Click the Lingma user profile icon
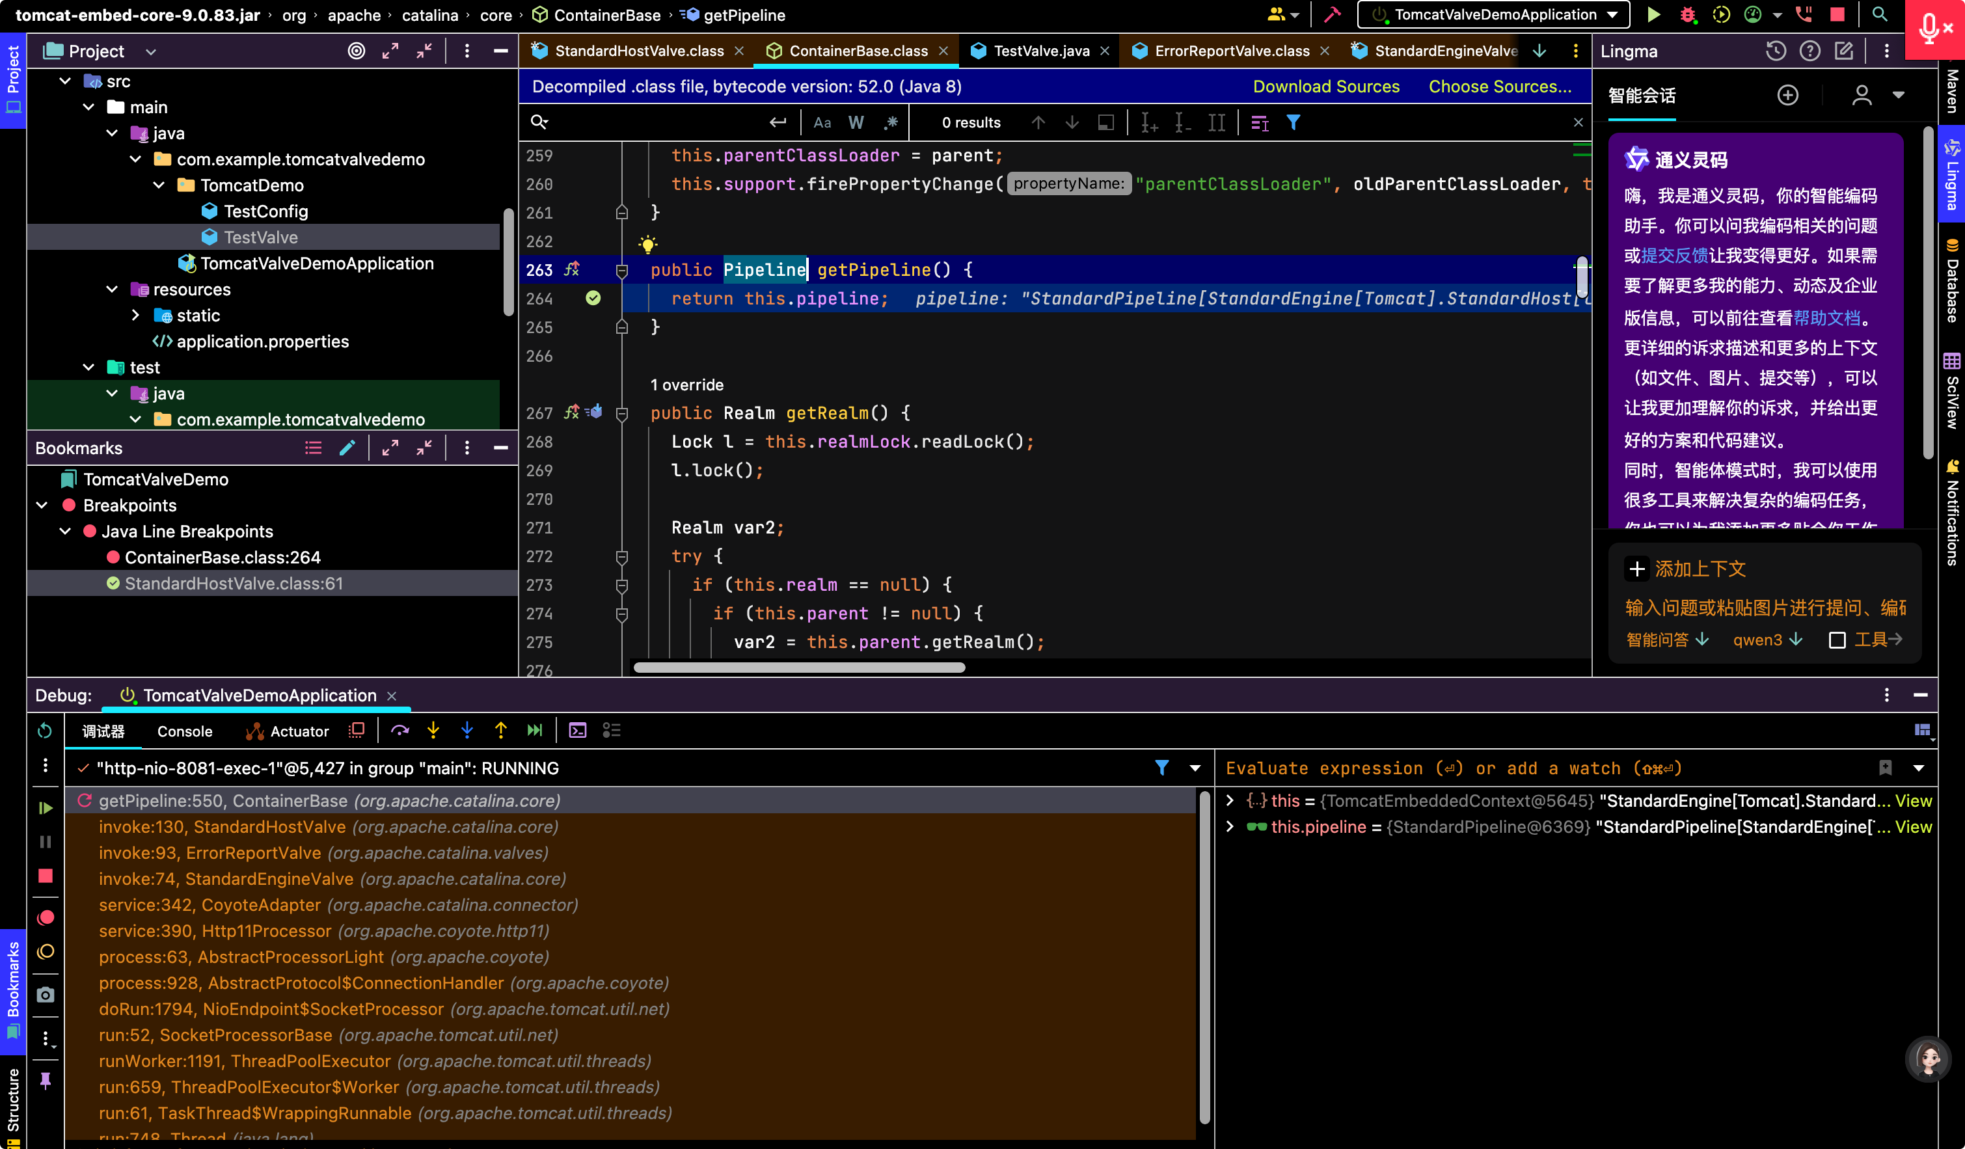The height and width of the screenshot is (1149, 1965). tap(1862, 95)
